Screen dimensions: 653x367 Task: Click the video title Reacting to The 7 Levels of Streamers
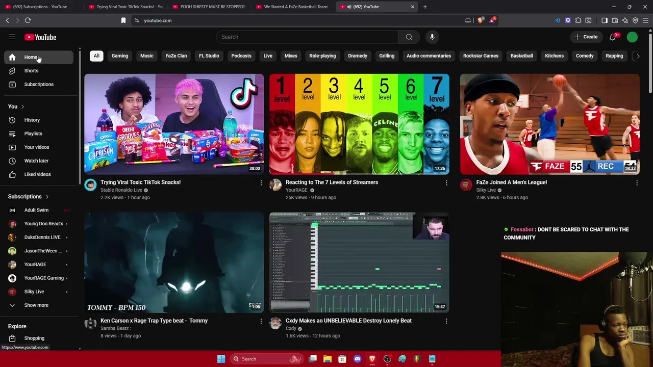332,182
